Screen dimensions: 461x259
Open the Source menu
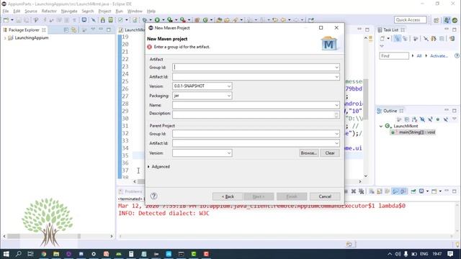31,12
